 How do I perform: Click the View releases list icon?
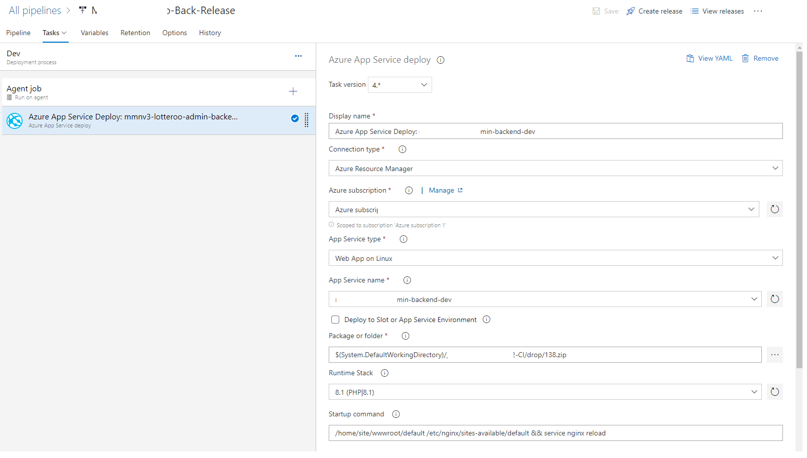[695, 11]
